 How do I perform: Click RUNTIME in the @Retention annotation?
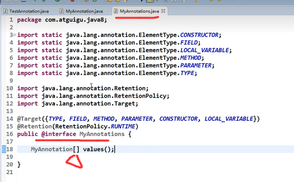tap(123, 127)
